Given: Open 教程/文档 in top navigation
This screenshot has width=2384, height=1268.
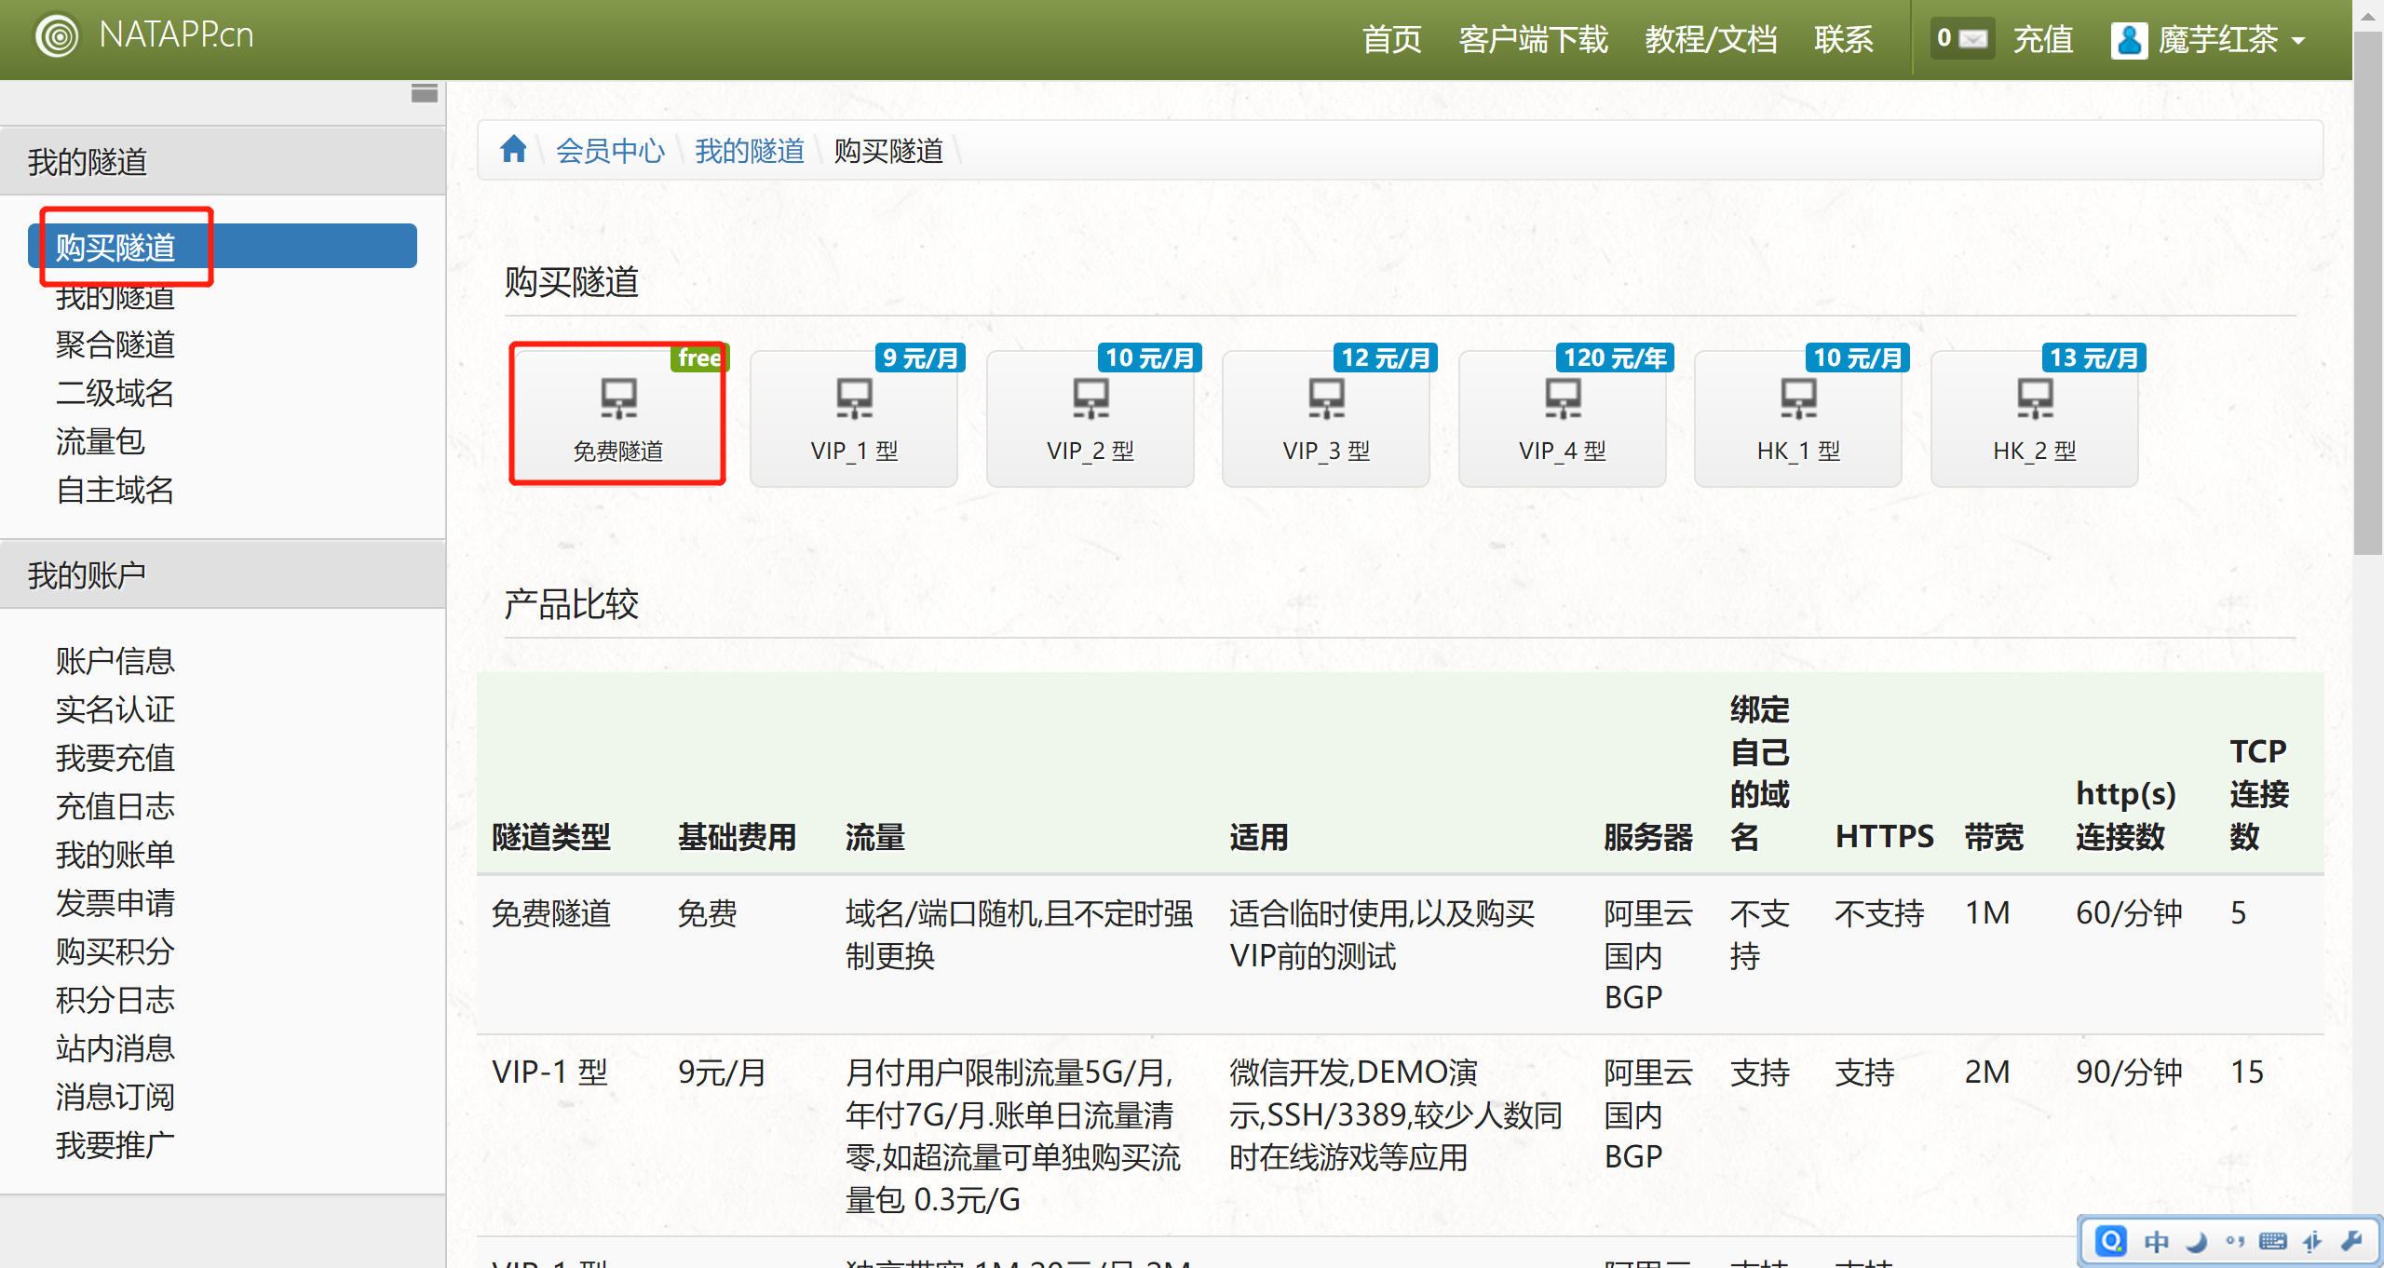Looking at the screenshot, I should [x=1711, y=40].
